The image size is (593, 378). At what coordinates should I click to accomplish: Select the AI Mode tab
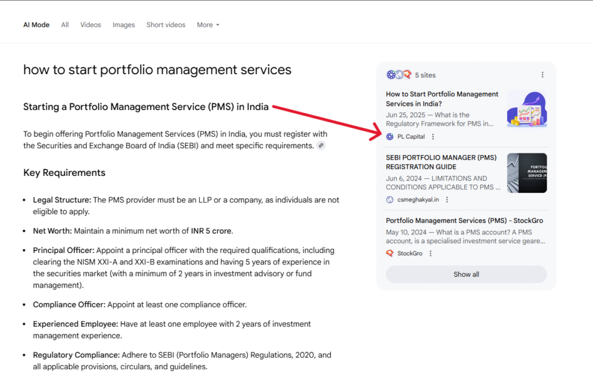[36, 25]
